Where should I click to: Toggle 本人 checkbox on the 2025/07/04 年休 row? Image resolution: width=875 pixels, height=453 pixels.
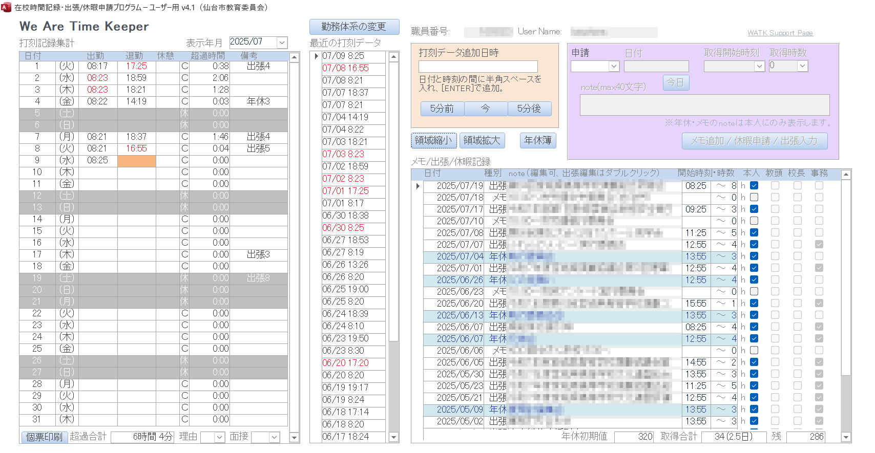coord(754,256)
